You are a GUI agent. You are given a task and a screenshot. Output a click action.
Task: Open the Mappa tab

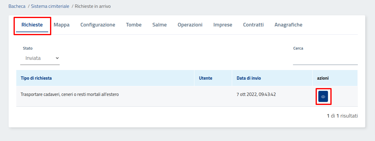pyautogui.click(x=61, y=25)
